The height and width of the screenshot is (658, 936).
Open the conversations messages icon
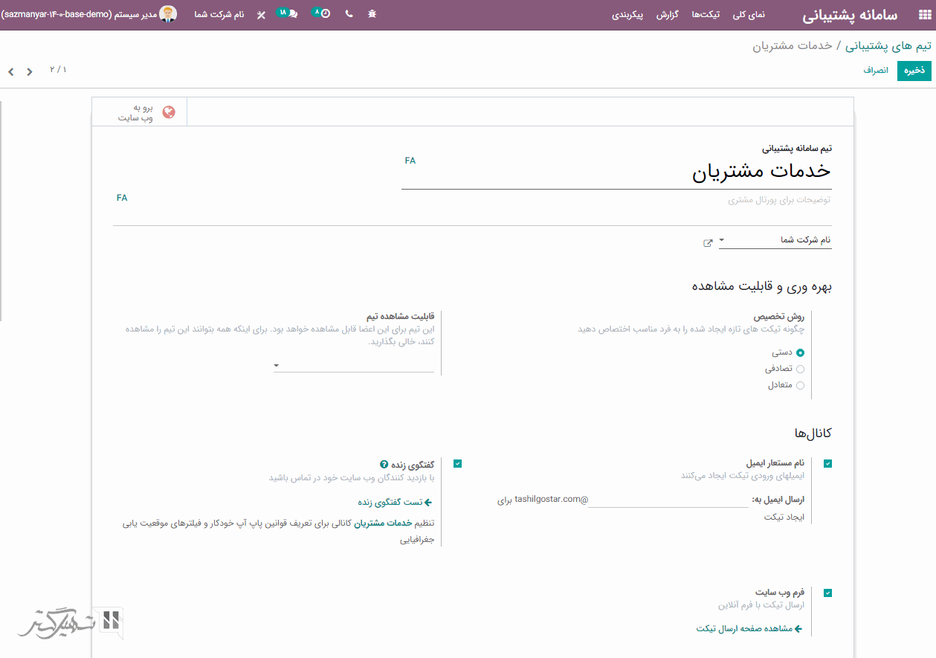point(291,14)
